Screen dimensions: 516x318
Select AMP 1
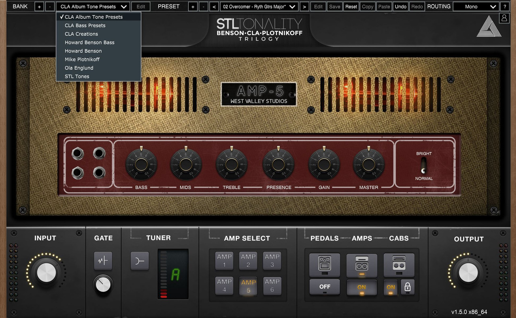coord(225,260)
